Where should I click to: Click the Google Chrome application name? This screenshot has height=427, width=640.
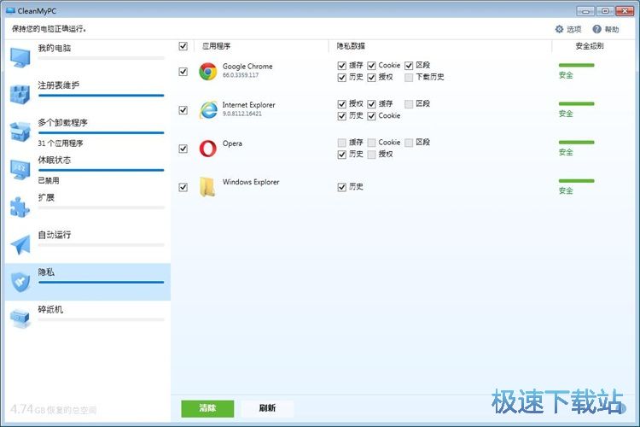pos(247,67)
